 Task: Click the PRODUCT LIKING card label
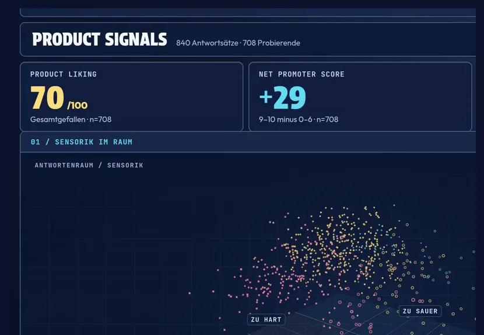tap(64, 74)
